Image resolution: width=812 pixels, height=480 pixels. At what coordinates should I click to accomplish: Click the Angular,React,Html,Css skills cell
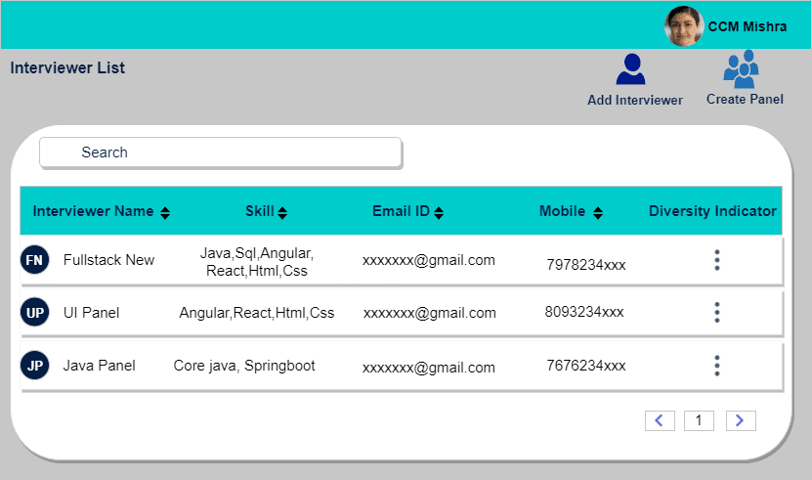pyautogui.click(x=257, y=313)
